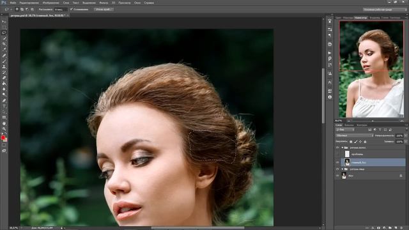This screenshot has width=409, height=230.
Task: Click the create new layer icon
Action: (x=396, y=228)
